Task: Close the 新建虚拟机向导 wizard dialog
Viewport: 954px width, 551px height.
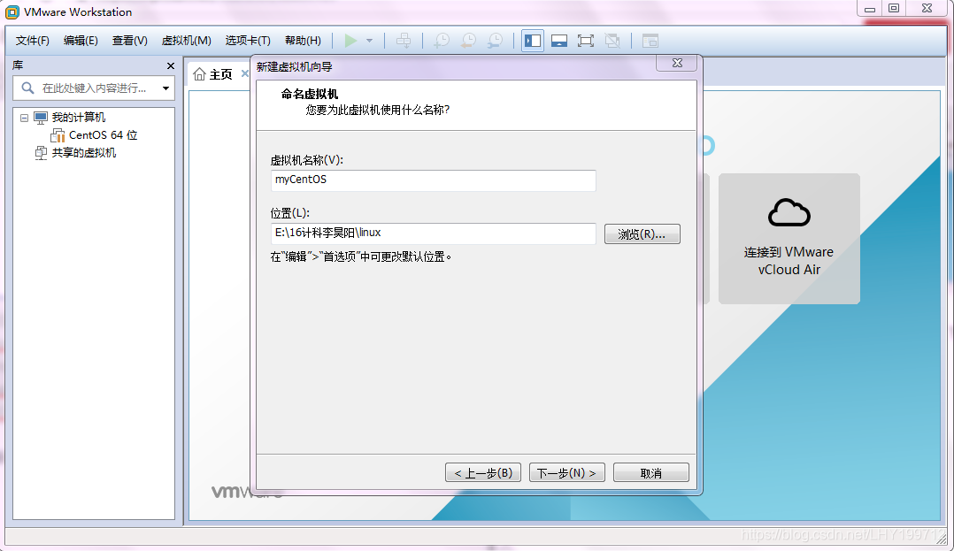Action: click(x=676, y=64)
